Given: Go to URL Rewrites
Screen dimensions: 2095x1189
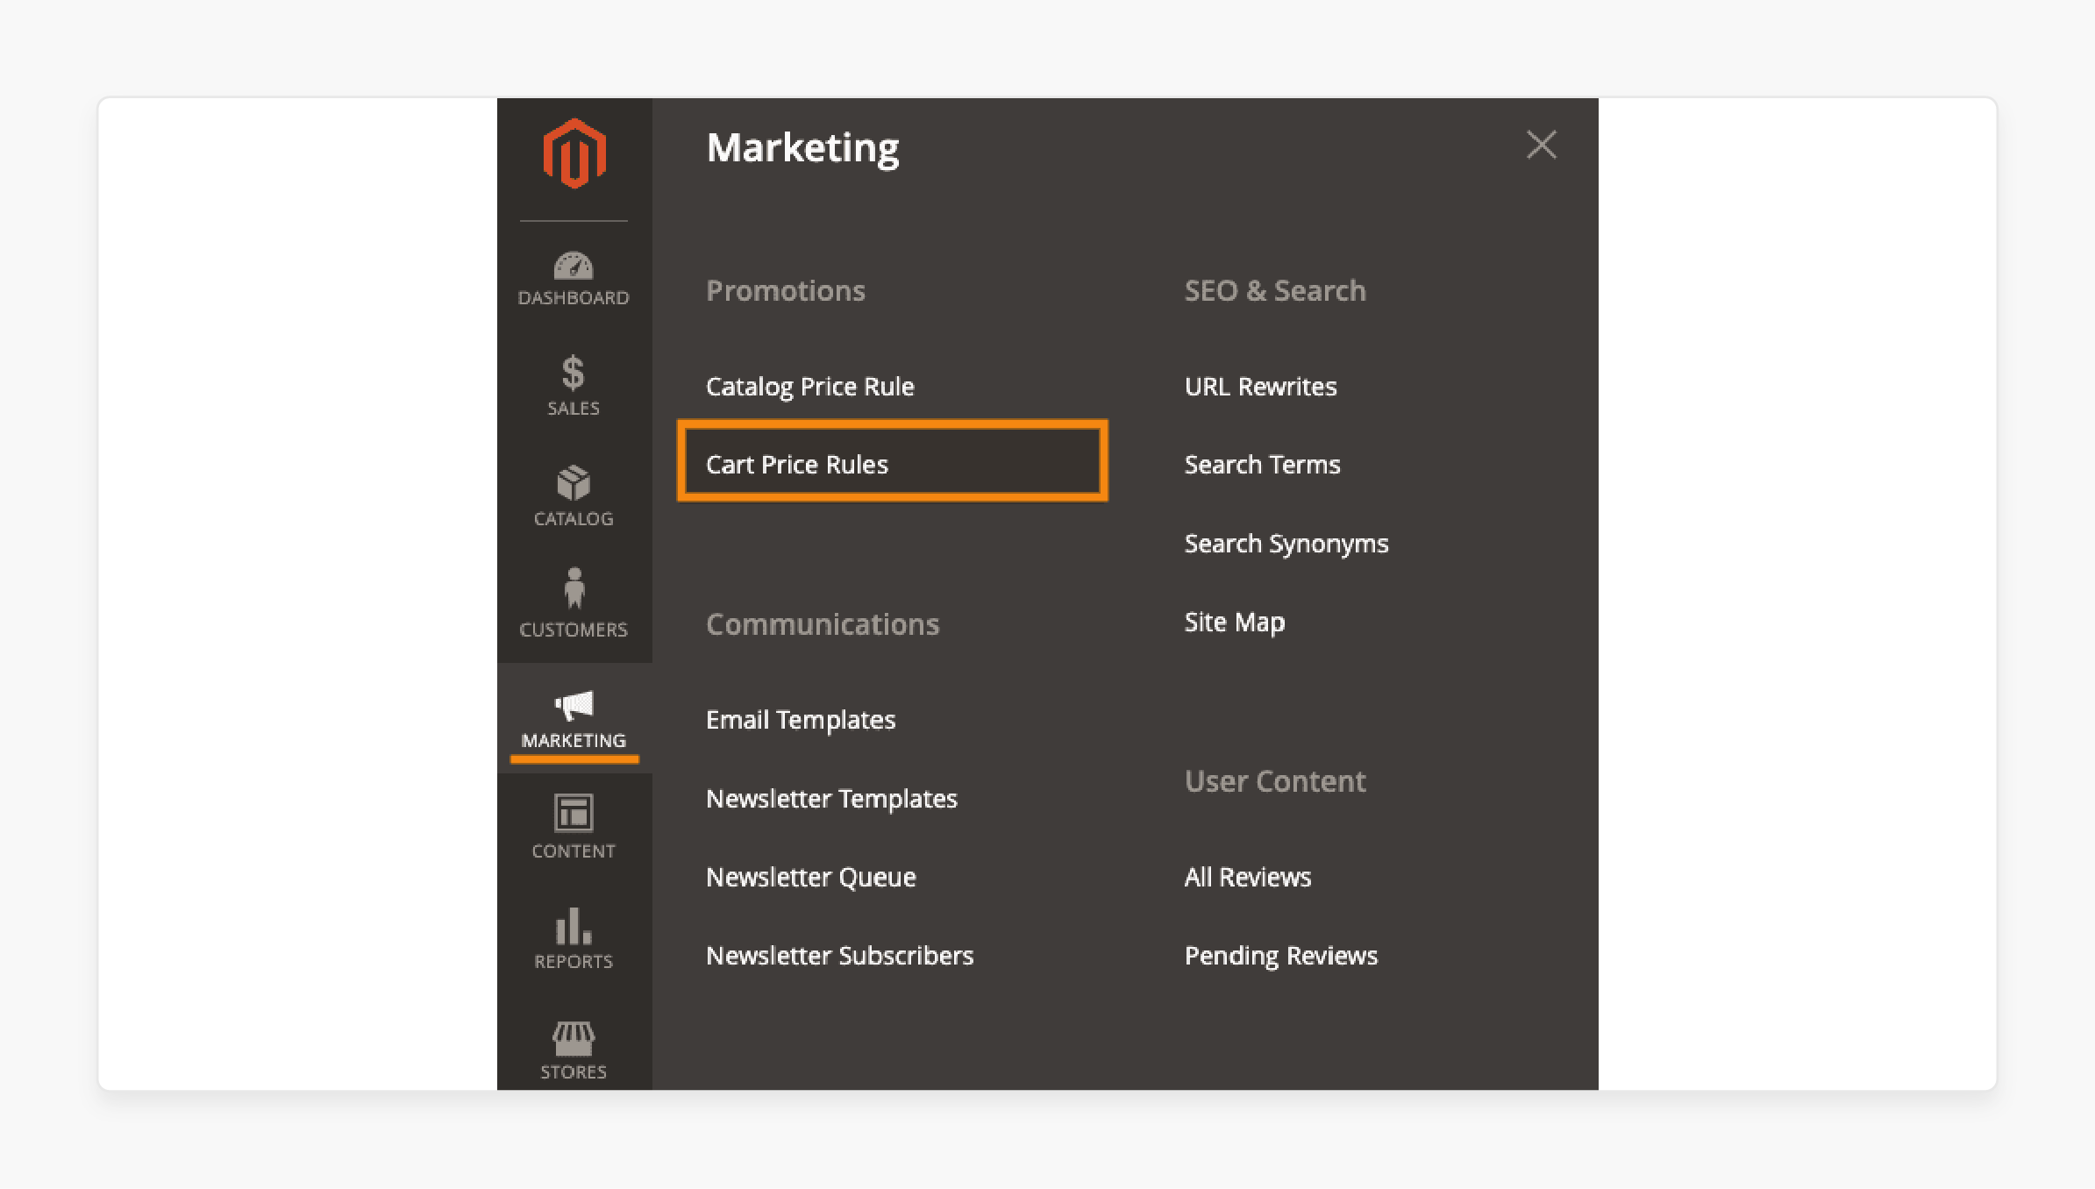Looking at the screenshot, I should coord(1260,387).
